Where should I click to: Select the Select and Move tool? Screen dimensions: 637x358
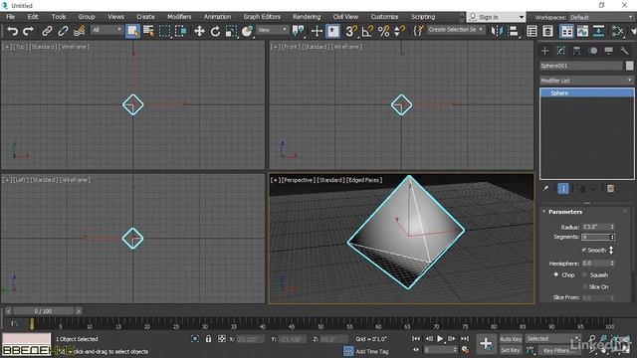(199, 31)
